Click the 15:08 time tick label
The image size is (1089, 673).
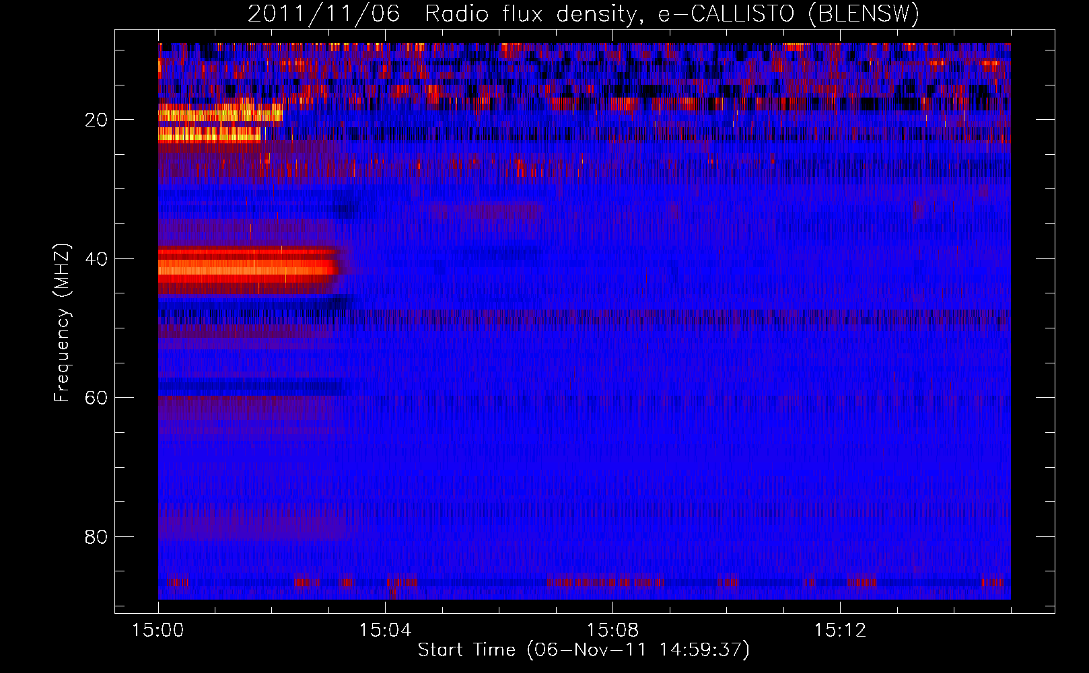click(x=612, y=631)
